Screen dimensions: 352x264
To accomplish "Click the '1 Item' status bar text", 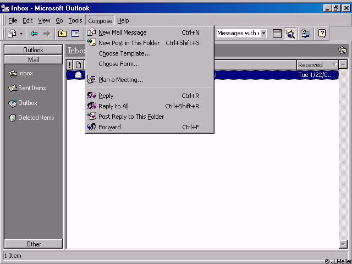I will coord(13,256).
